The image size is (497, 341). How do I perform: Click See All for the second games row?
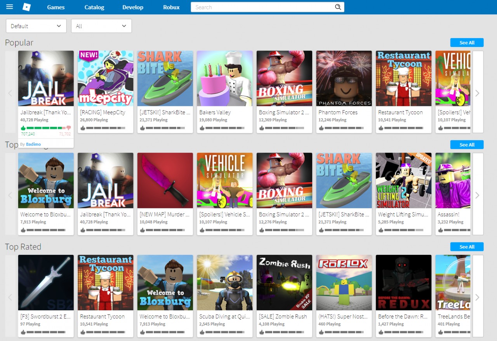click(467, 145)
